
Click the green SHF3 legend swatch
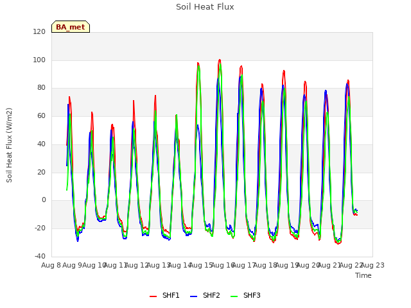click(234, 296)
